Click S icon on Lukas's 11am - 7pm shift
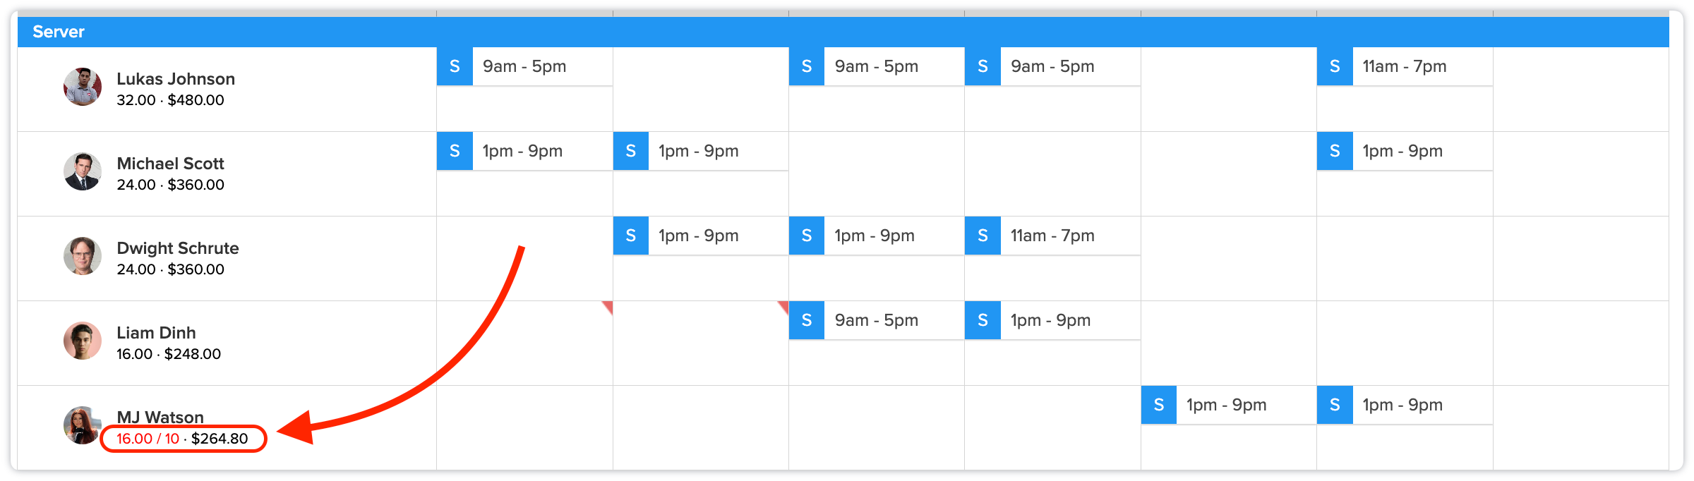The image size is (1694, 481). coord(1335,66)
